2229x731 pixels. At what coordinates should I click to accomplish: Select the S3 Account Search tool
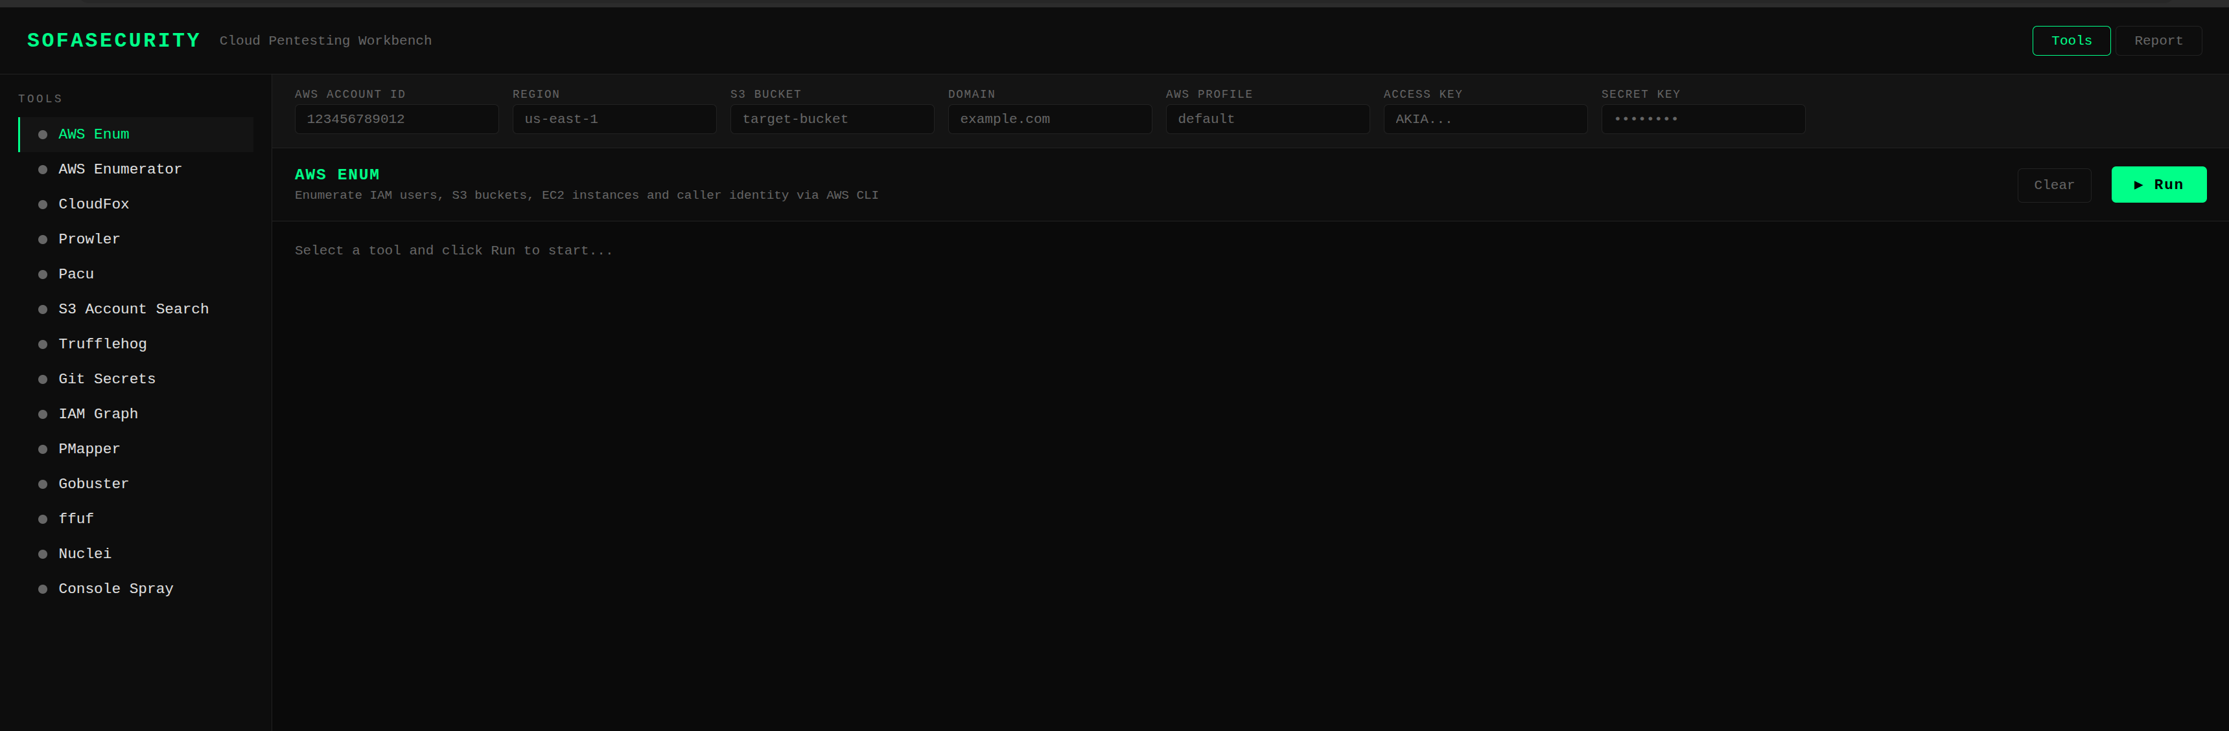coord(134,308)
